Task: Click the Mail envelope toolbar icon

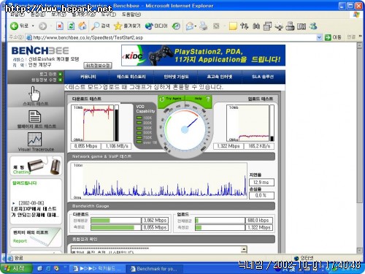Action: (190, 26)
